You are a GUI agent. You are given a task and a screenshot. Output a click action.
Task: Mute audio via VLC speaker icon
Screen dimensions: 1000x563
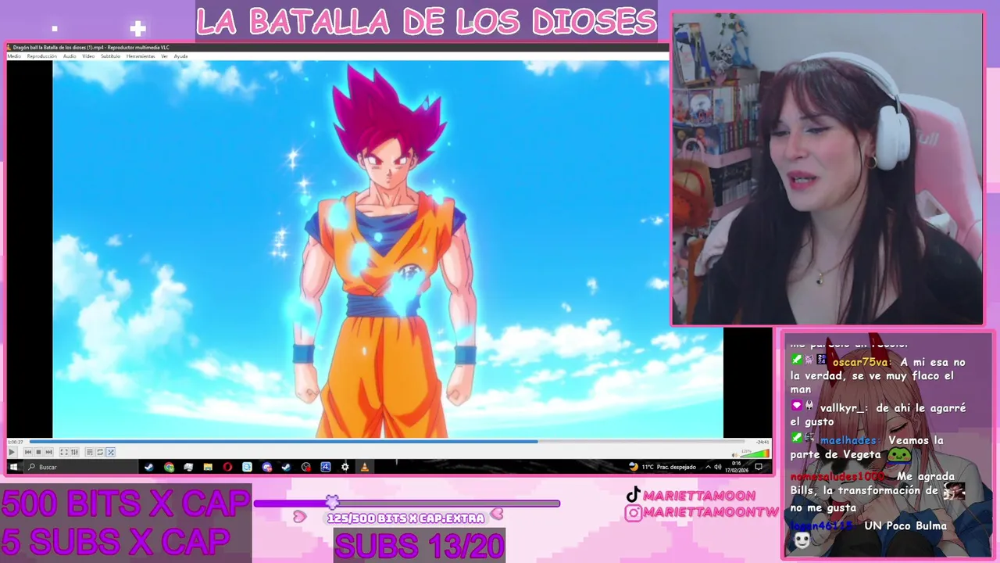click(x=734, y=455)
